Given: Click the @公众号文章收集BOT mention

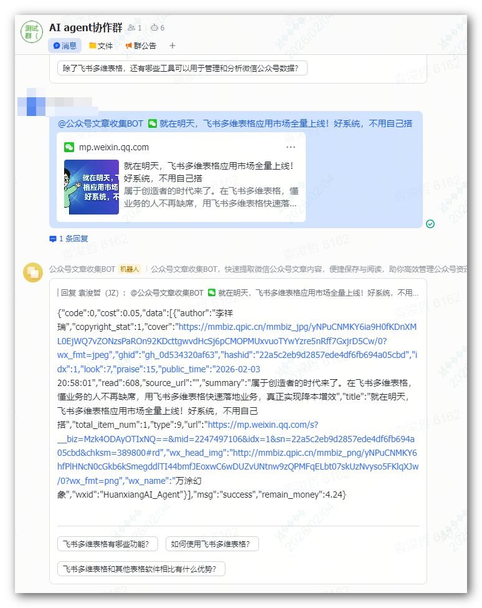Looking at the screenshot, I should 100,123.
